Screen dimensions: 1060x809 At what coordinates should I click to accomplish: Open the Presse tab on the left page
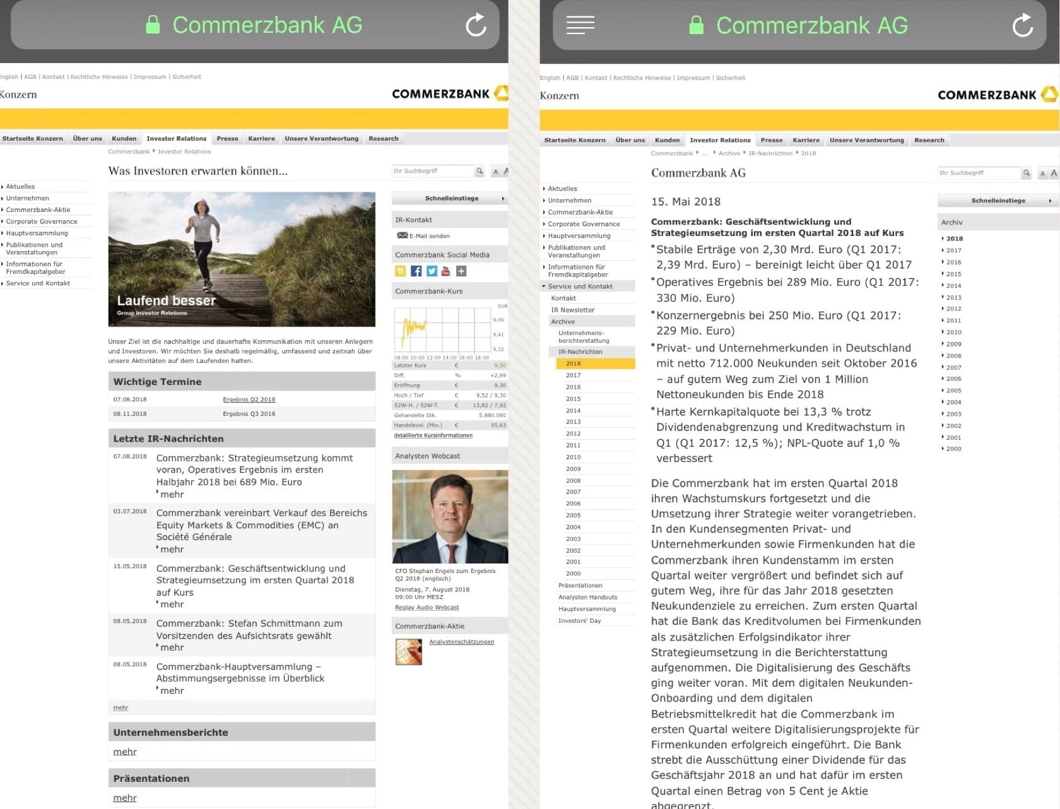click(227, 139)
